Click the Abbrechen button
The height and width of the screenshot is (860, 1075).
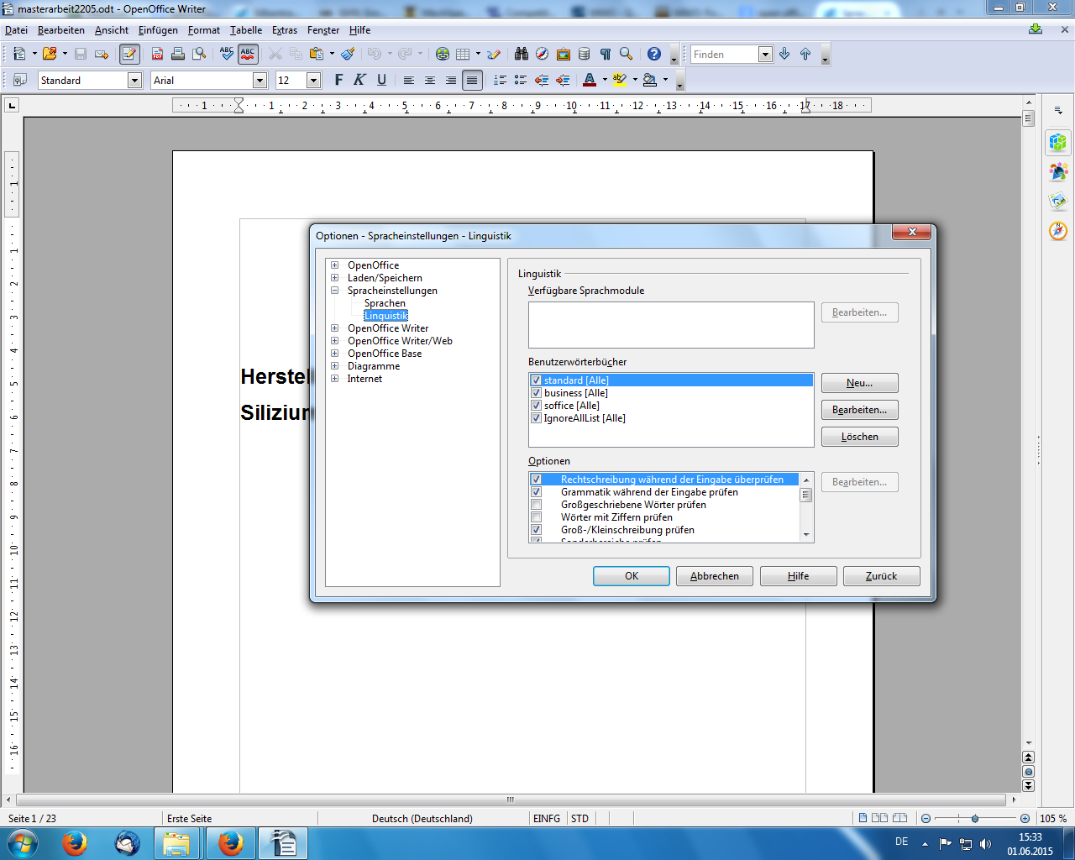tap(715, 576)
